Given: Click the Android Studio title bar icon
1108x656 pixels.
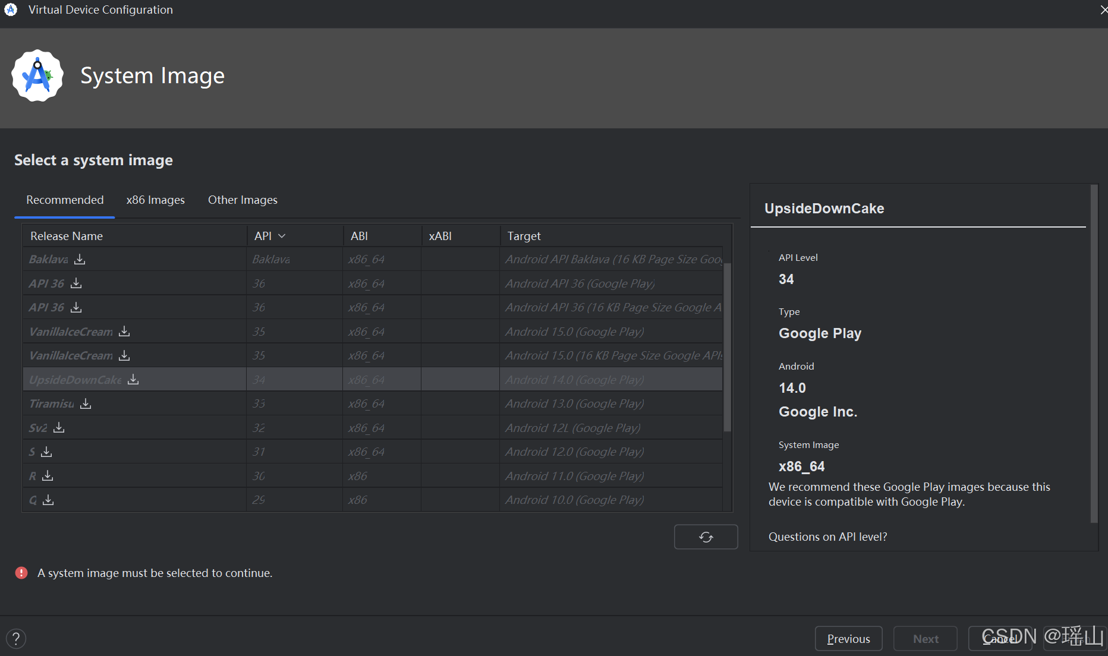Looking at the screenshot, I should click(x=11, y=10).
